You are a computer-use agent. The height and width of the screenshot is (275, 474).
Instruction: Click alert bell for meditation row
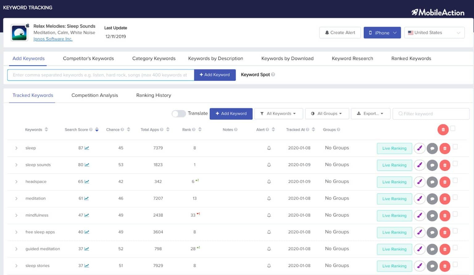(269, 198)
